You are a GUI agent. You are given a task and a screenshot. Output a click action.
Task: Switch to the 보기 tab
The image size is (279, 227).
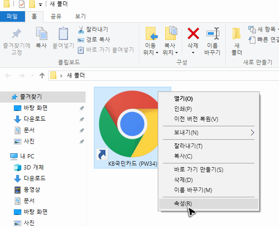point(81,16)
